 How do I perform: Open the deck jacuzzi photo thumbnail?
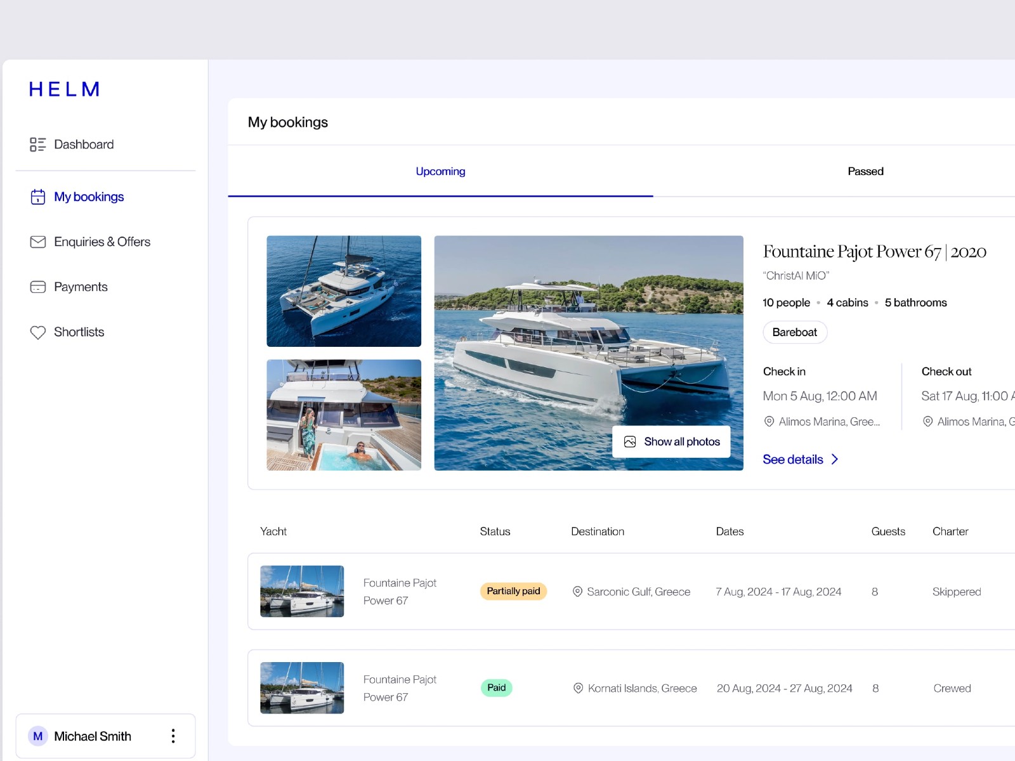[344, 415]
